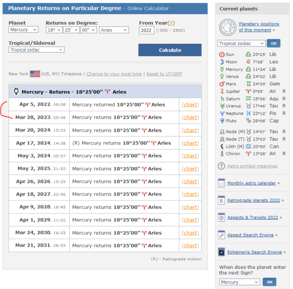
Task: Open Aspects & Transits 2022 link
Action: [253, 217]
